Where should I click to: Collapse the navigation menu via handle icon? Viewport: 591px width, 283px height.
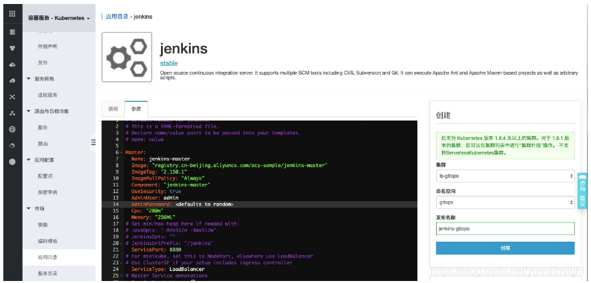(x=93, y=142)
